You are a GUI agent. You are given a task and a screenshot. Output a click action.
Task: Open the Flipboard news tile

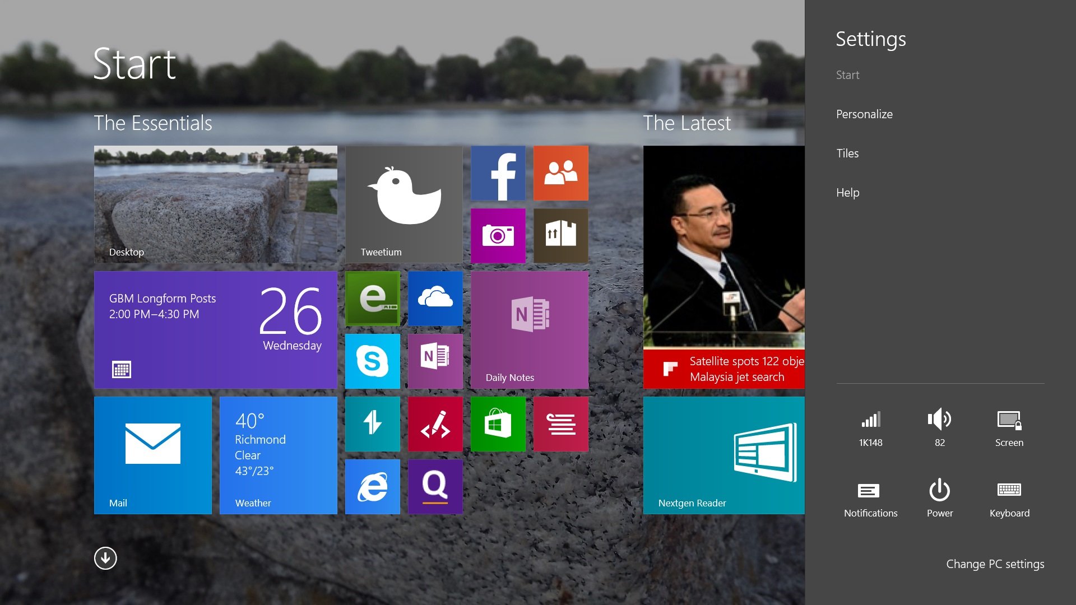click(x=724, y=267)
